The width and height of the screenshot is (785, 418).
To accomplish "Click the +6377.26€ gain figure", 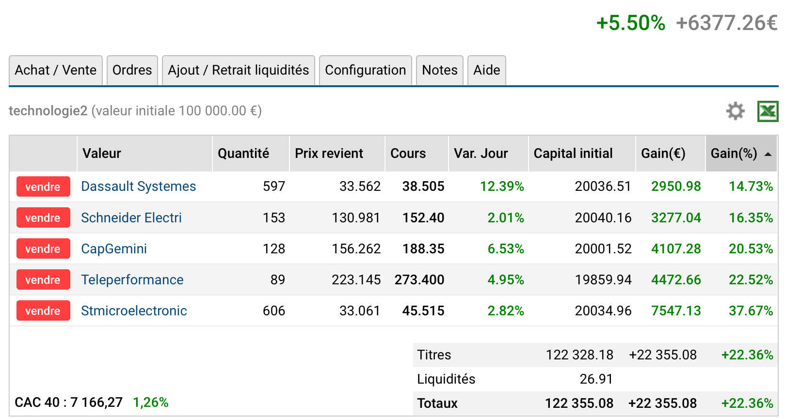I will (726, 23).
